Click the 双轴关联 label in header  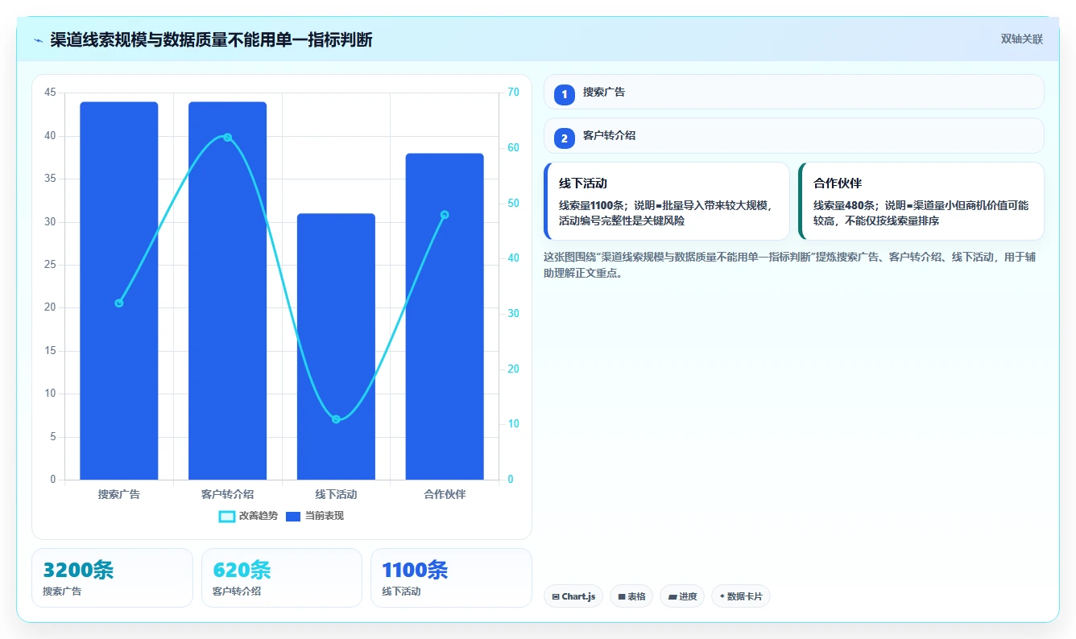[x=1022, y=39]
